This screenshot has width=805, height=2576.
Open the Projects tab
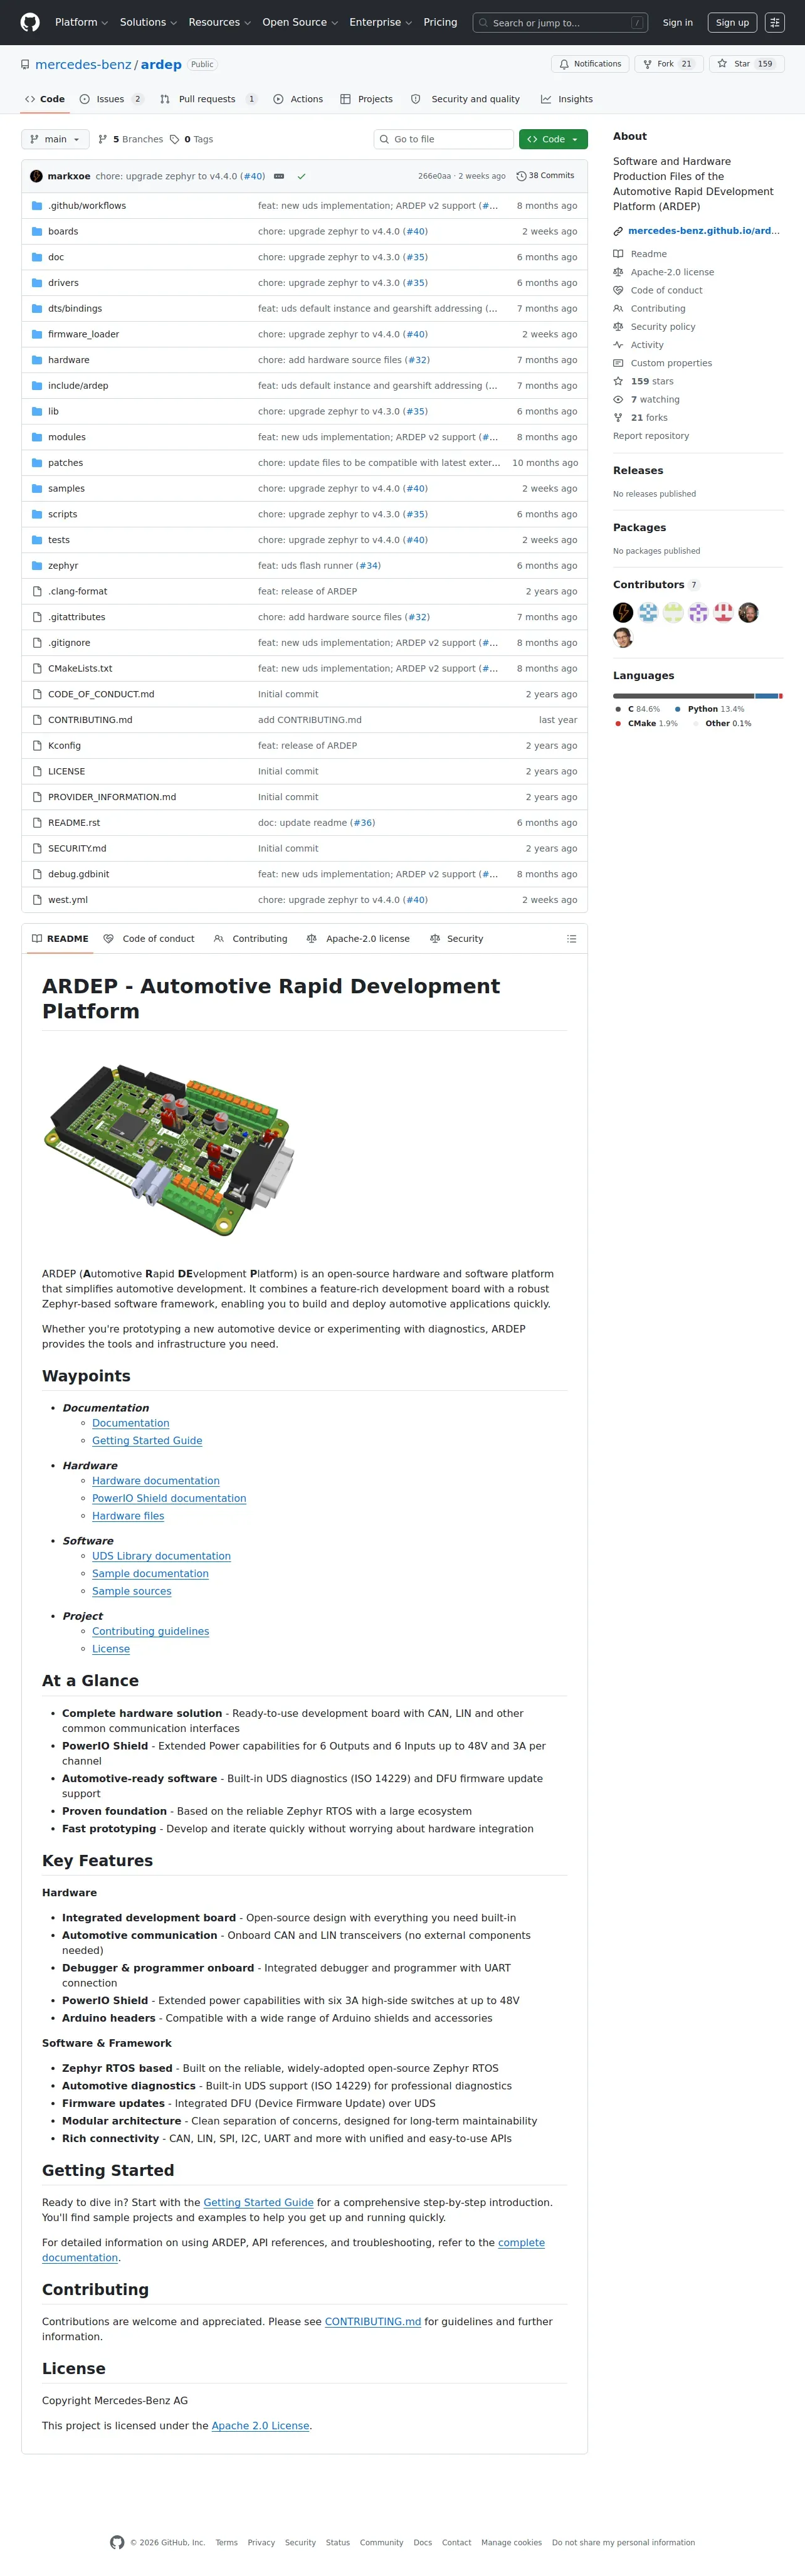click(x=367, y=99)
